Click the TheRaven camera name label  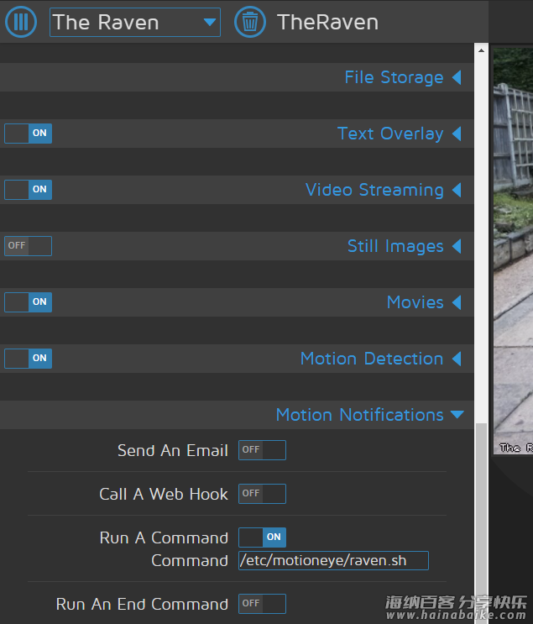(x=327, y=22)
